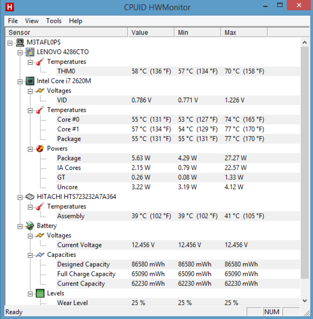This screenshot has height=319, width=313.
Task: Collapse the LENOVO 4286CTO node
Action: click(x=20, y=52)
